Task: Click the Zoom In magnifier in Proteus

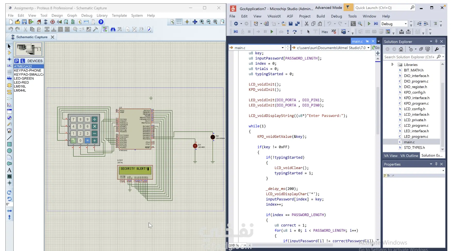Action: tap(202, 22)
